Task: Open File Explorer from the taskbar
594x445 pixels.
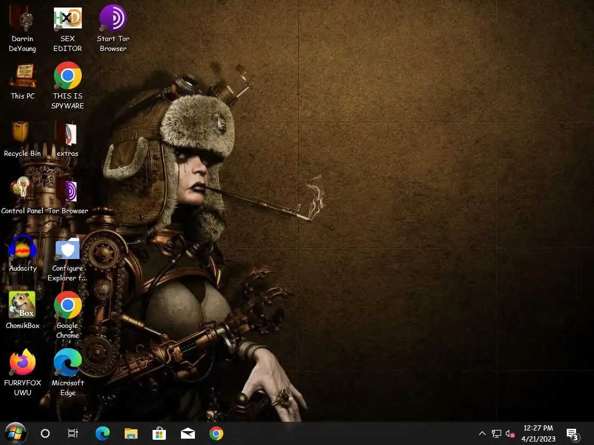Action: pos(131,433)
